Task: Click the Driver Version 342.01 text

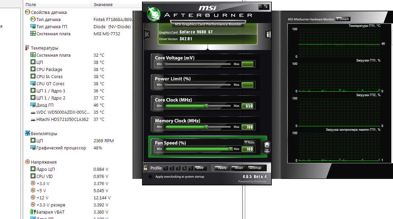Action: [176, 39]
